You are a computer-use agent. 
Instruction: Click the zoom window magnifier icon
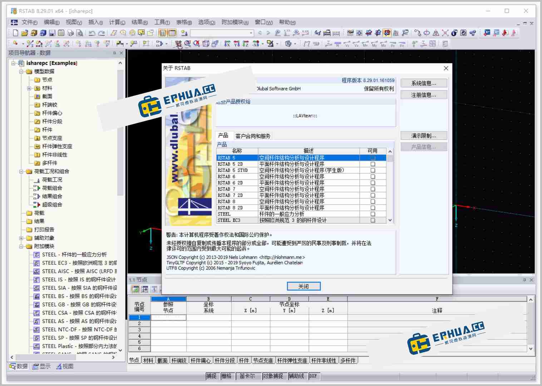187,44
